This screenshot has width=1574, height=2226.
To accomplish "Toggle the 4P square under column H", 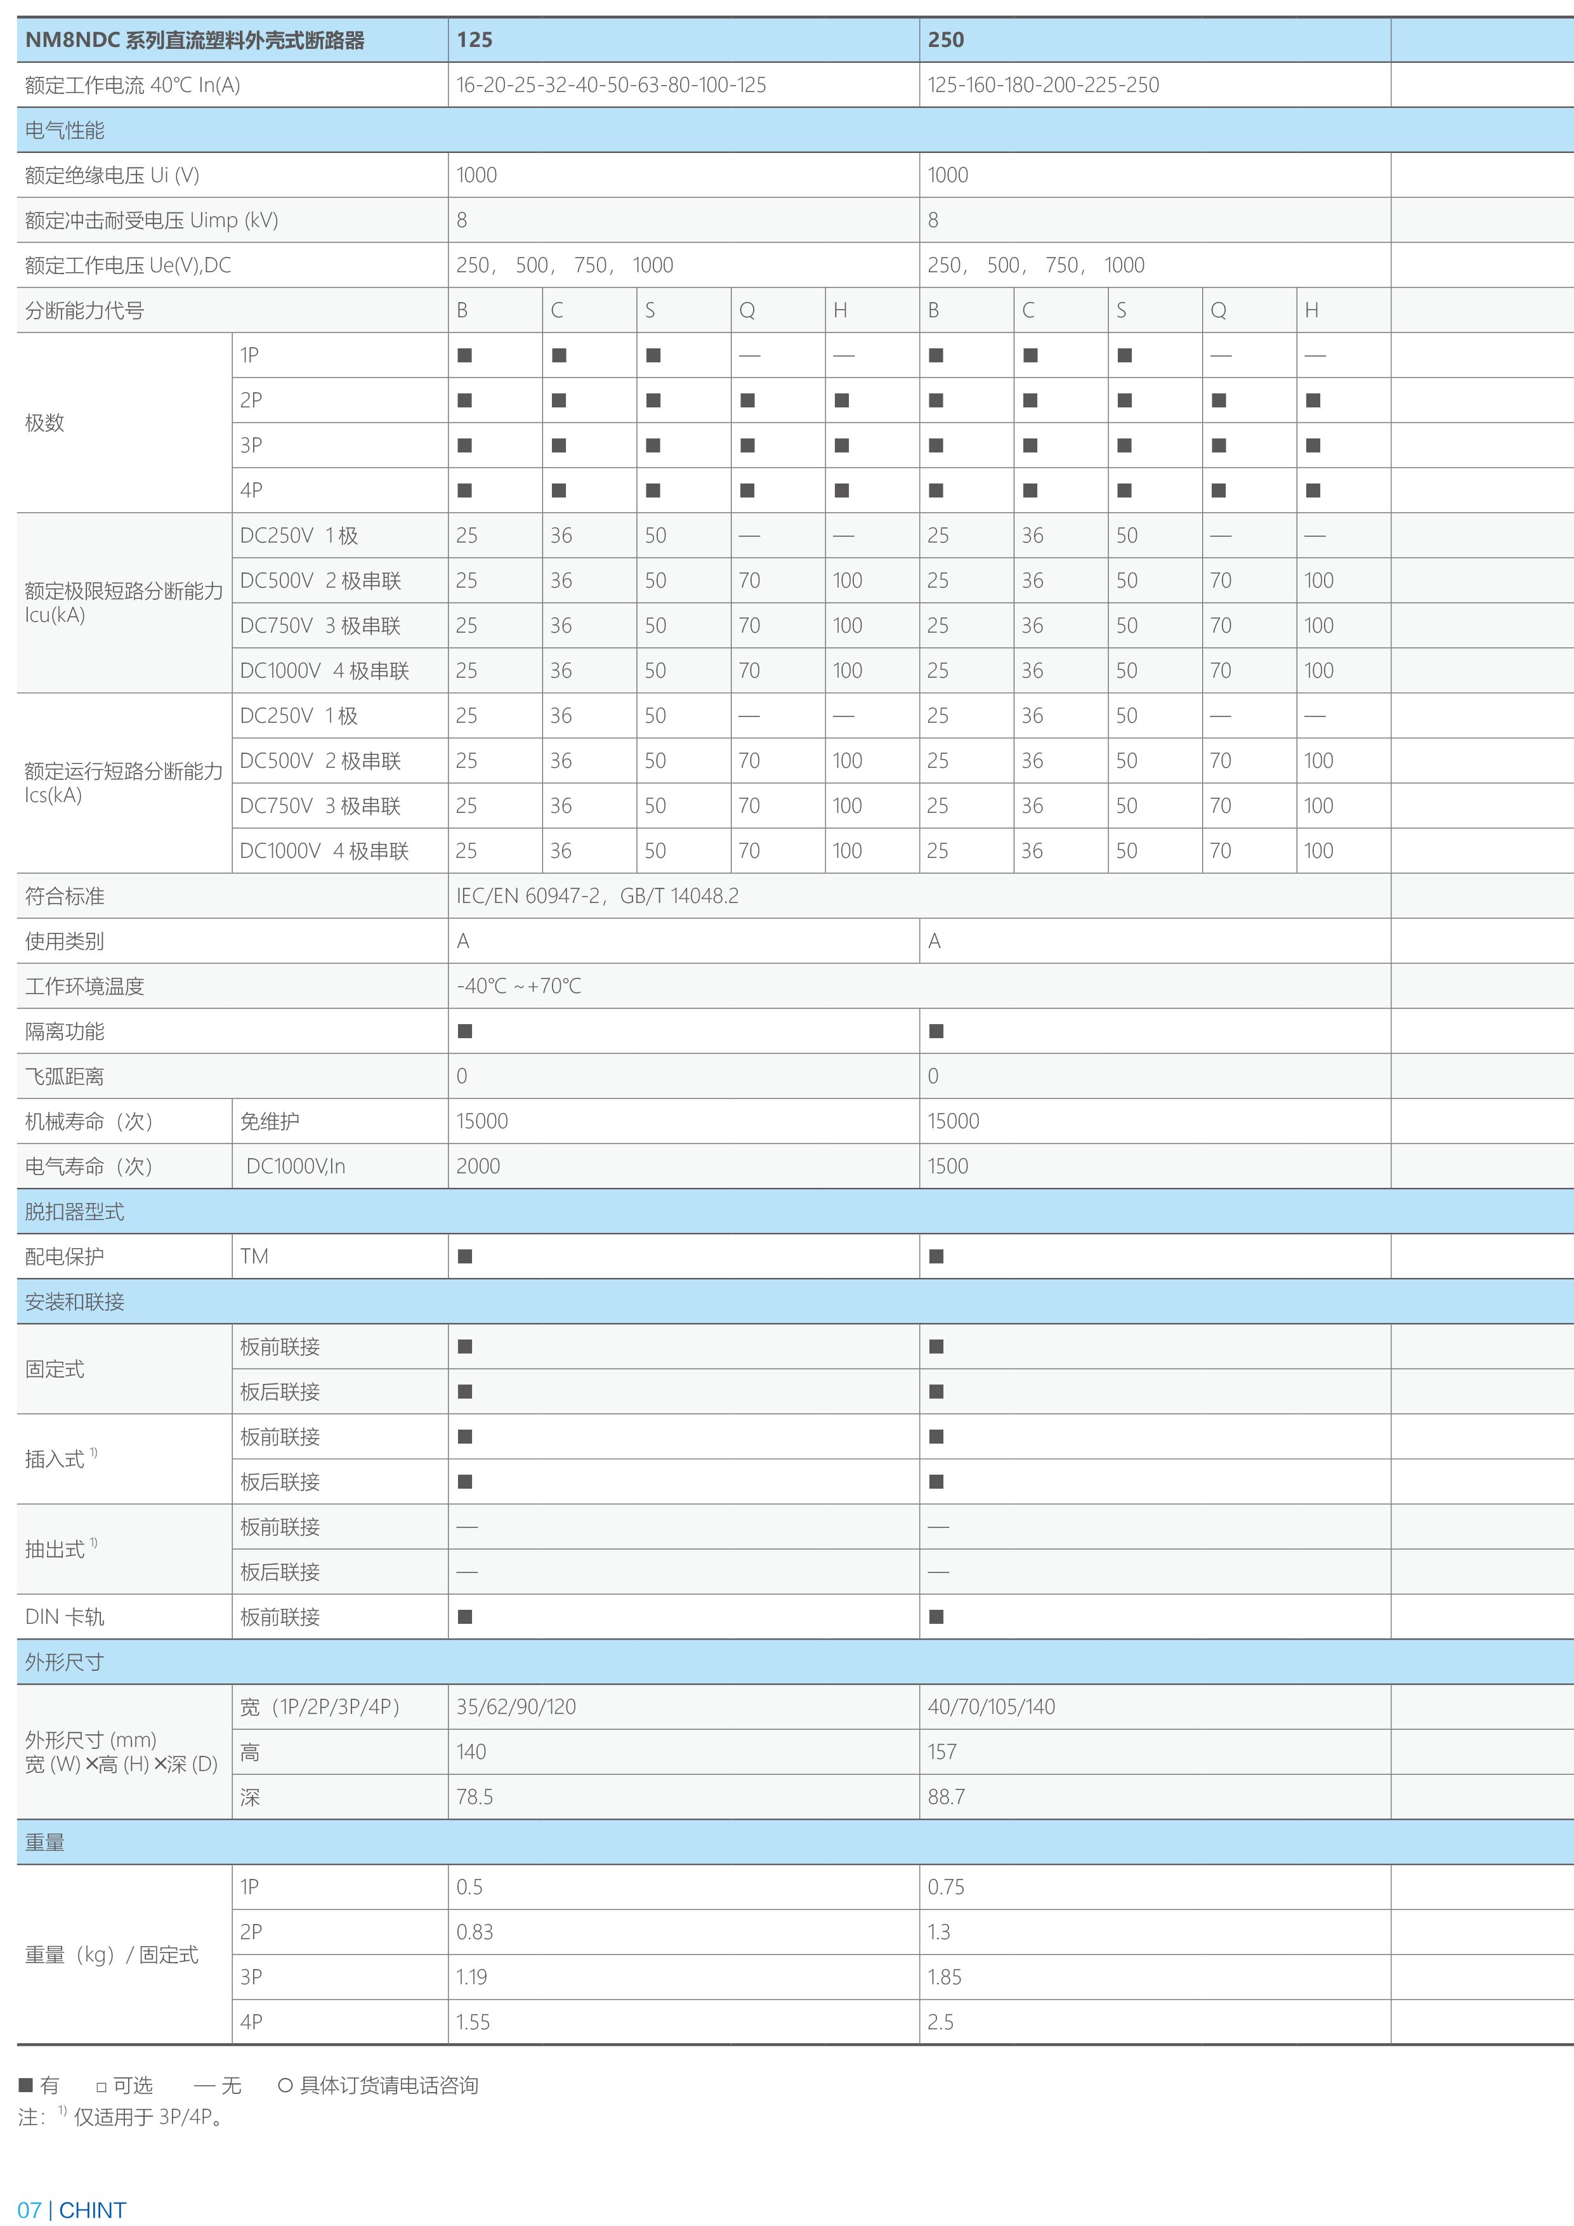I will [x=843, y=490].
